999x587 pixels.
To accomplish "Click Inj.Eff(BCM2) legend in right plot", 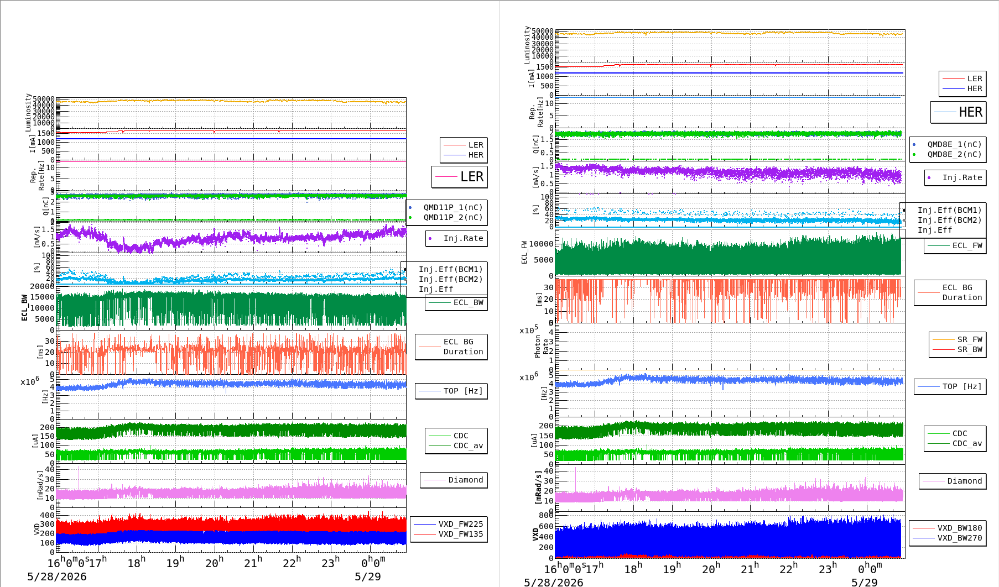I will click(949, 220).
